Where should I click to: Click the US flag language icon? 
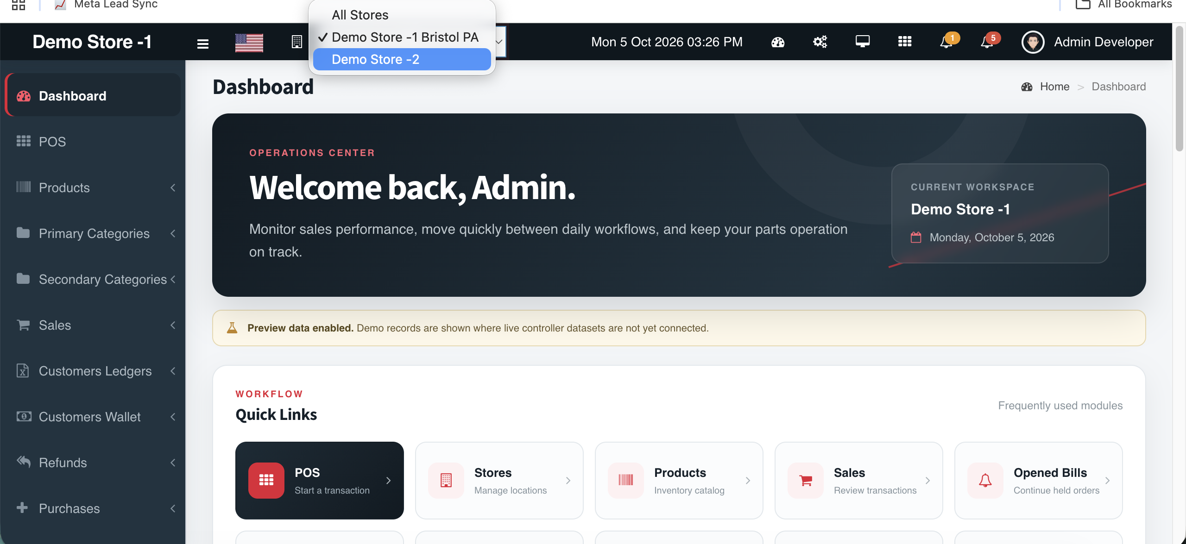tap(249, 43)
